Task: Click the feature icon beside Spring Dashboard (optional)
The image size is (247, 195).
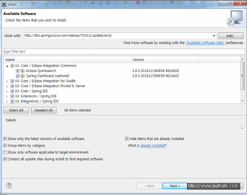Action: click(23, 76)
